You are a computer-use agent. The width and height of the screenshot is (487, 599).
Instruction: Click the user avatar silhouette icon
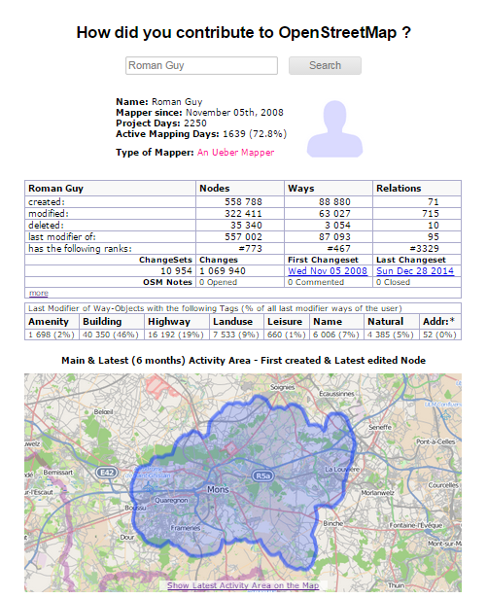click(334, 128)
